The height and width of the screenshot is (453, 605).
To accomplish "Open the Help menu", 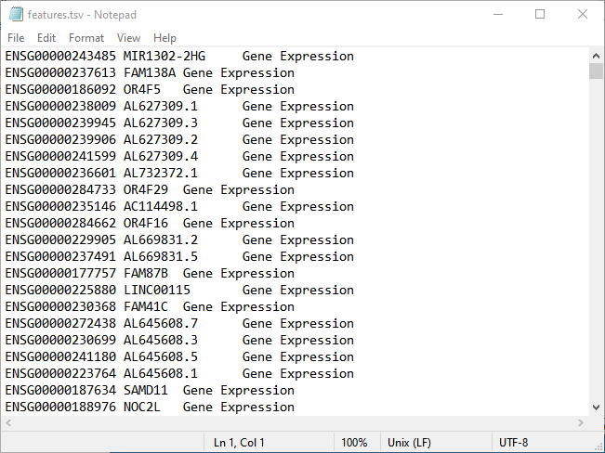I will pos(165,38).
